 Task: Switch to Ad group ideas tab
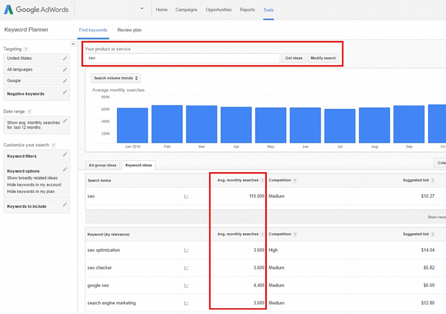click(103, 165)
